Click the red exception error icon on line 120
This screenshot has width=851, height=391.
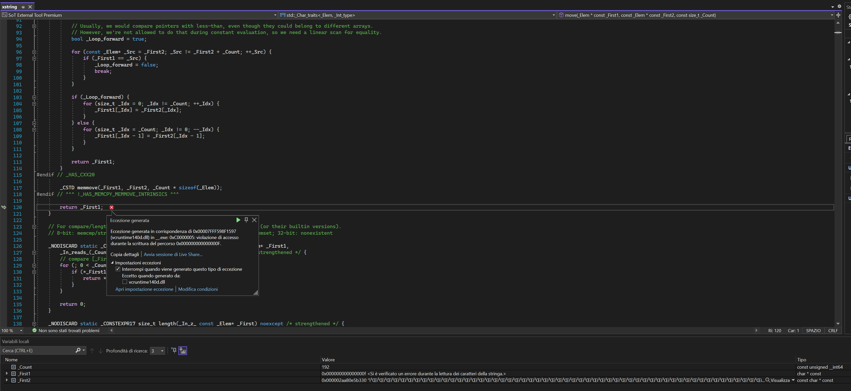click(112, 207)
